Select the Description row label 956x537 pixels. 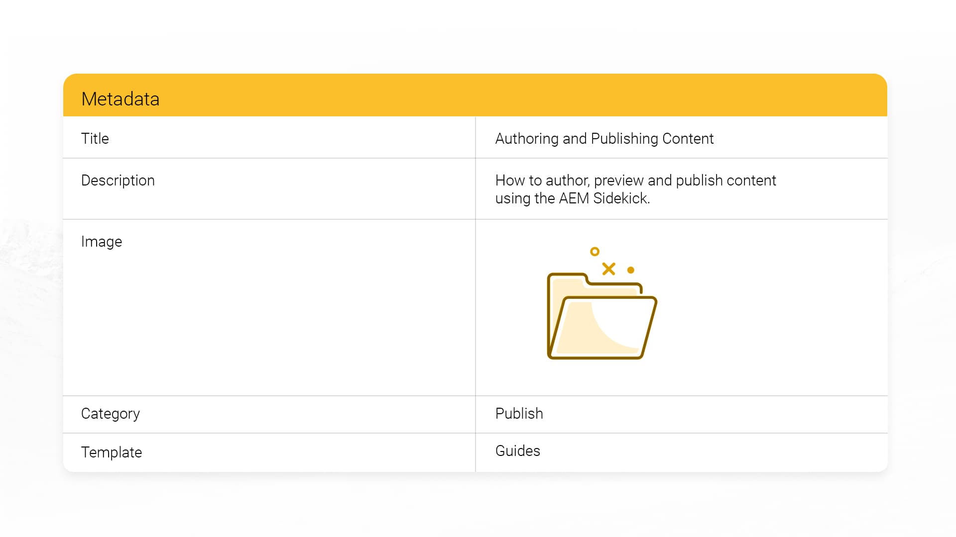[118, 180]
